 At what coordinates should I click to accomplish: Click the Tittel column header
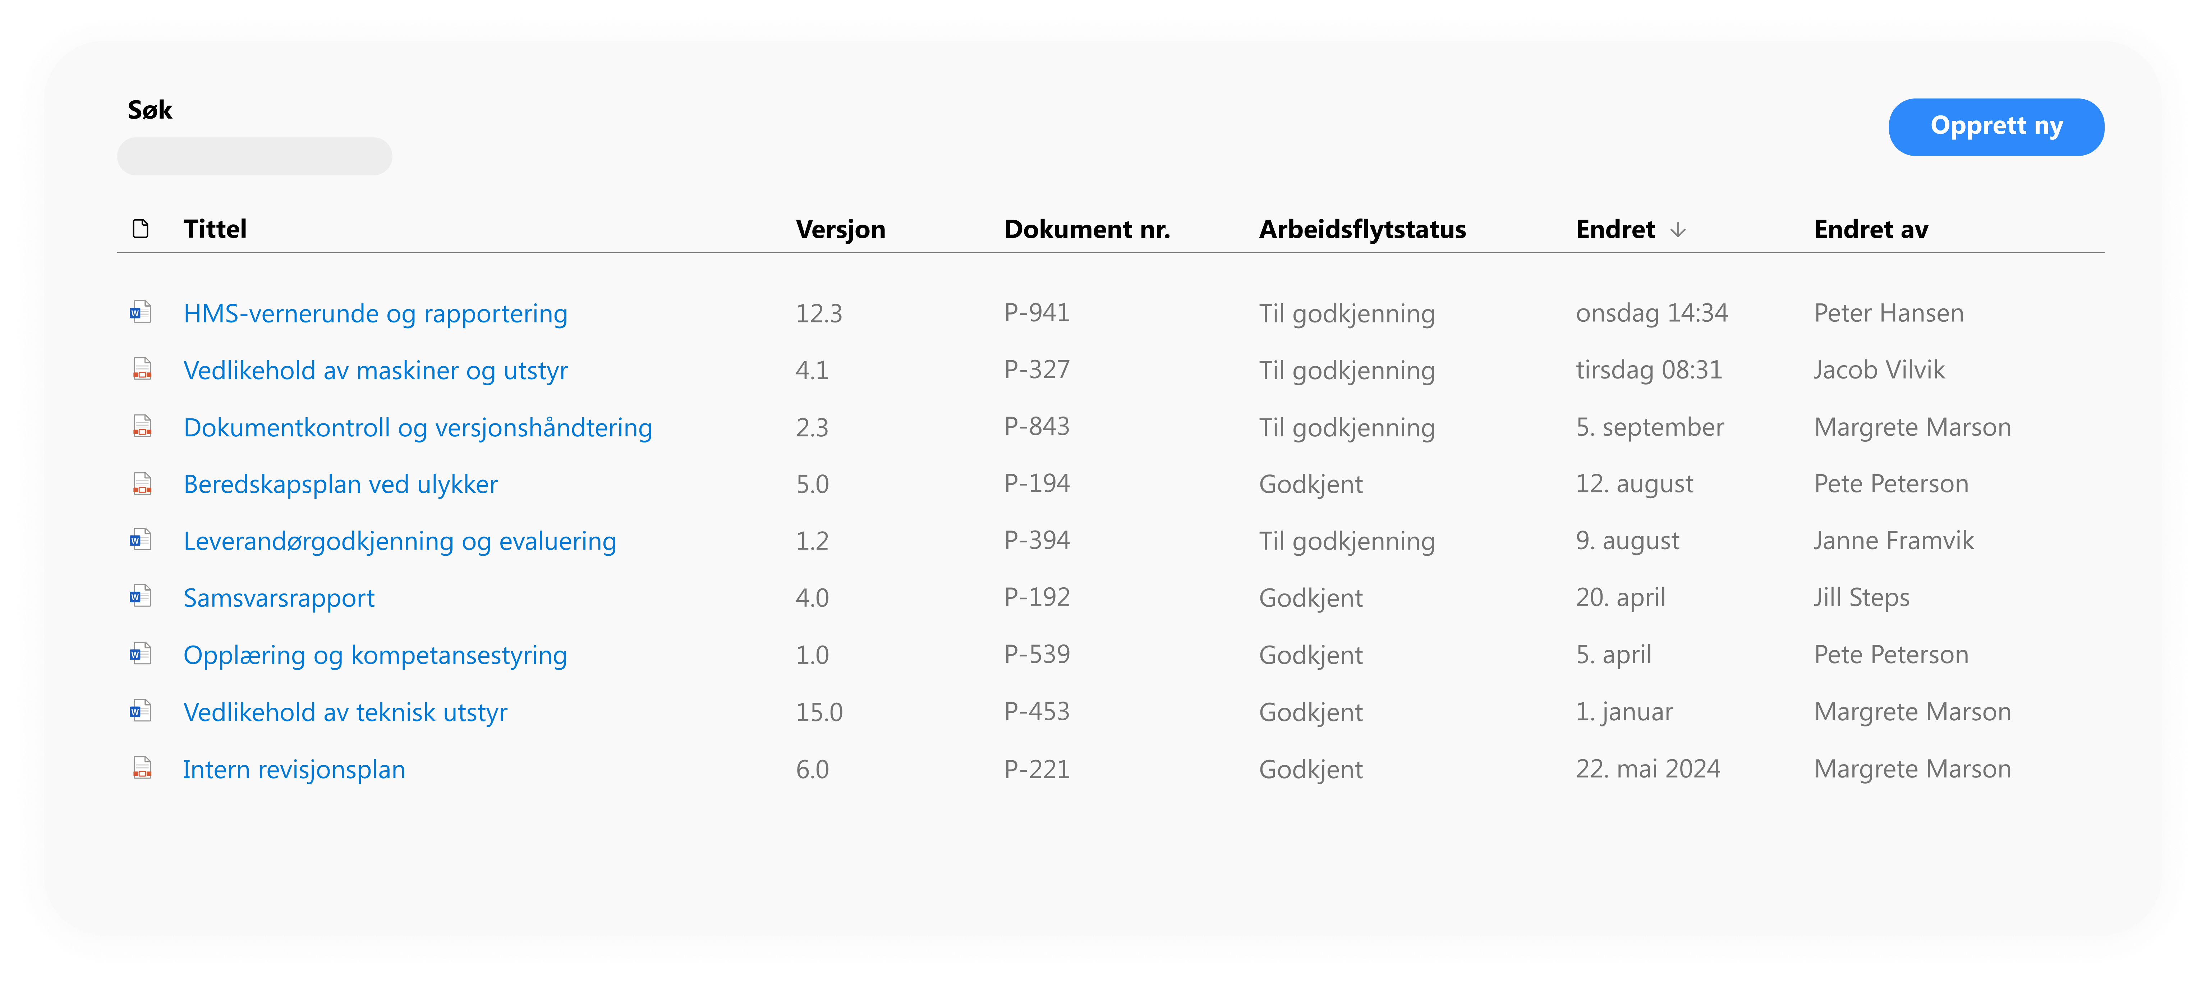coord(215,229)
